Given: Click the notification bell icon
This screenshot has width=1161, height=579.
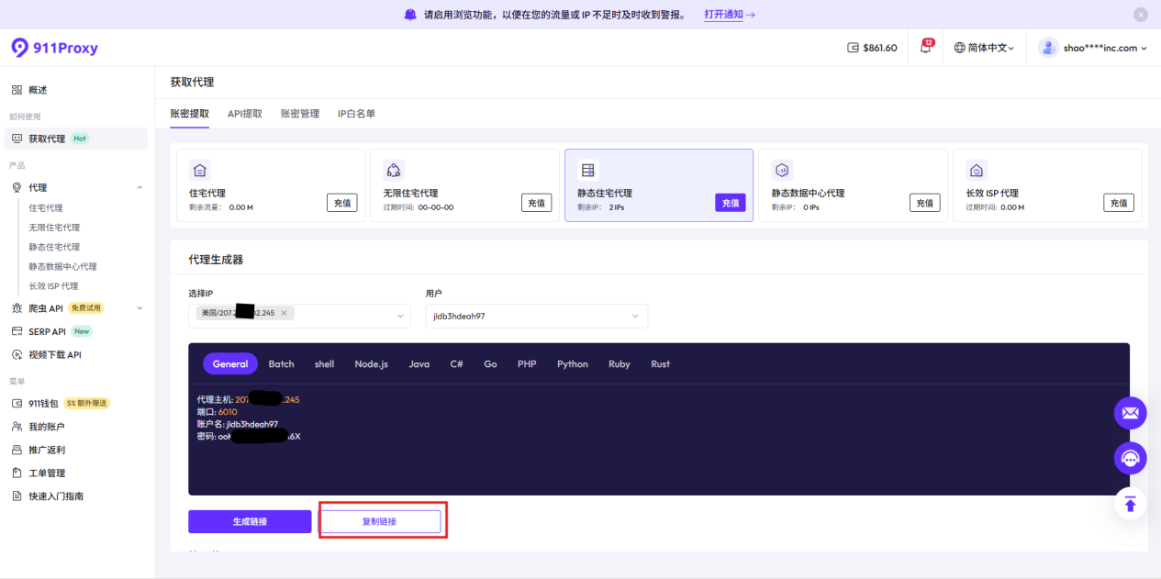Looking at the screenshot, I should [925, 48].
